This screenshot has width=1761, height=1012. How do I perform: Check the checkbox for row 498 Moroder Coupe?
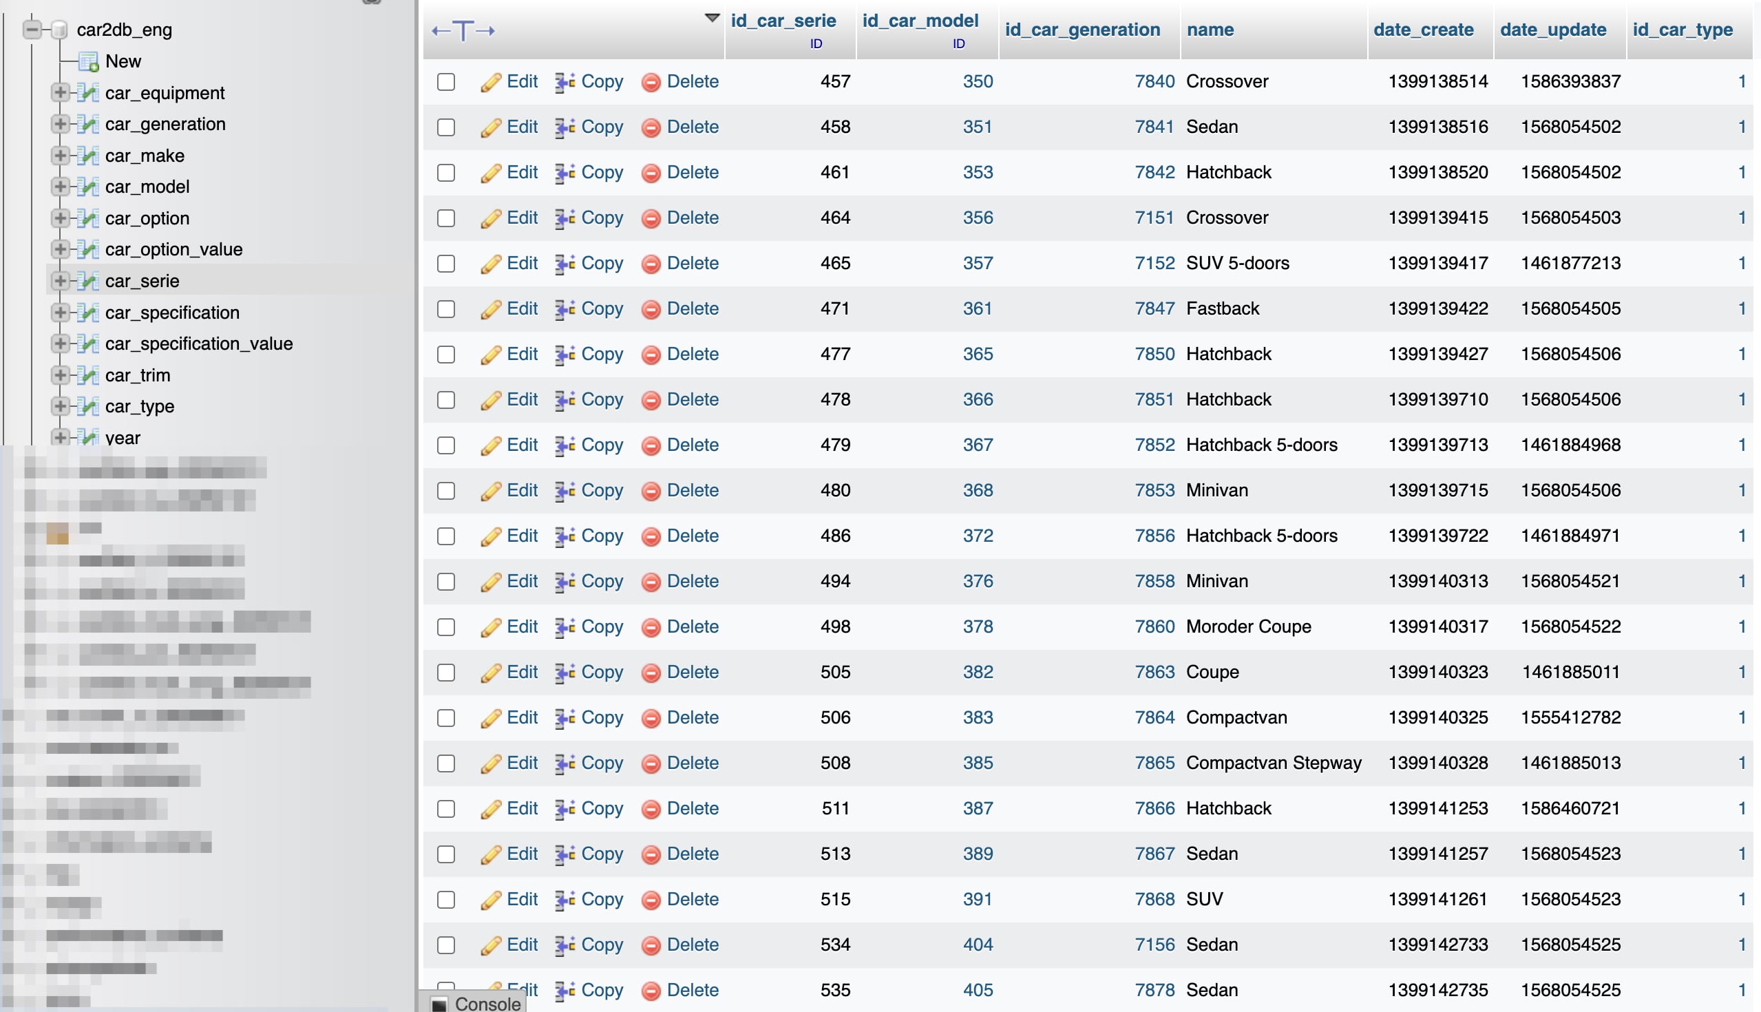tap(445, 627)
